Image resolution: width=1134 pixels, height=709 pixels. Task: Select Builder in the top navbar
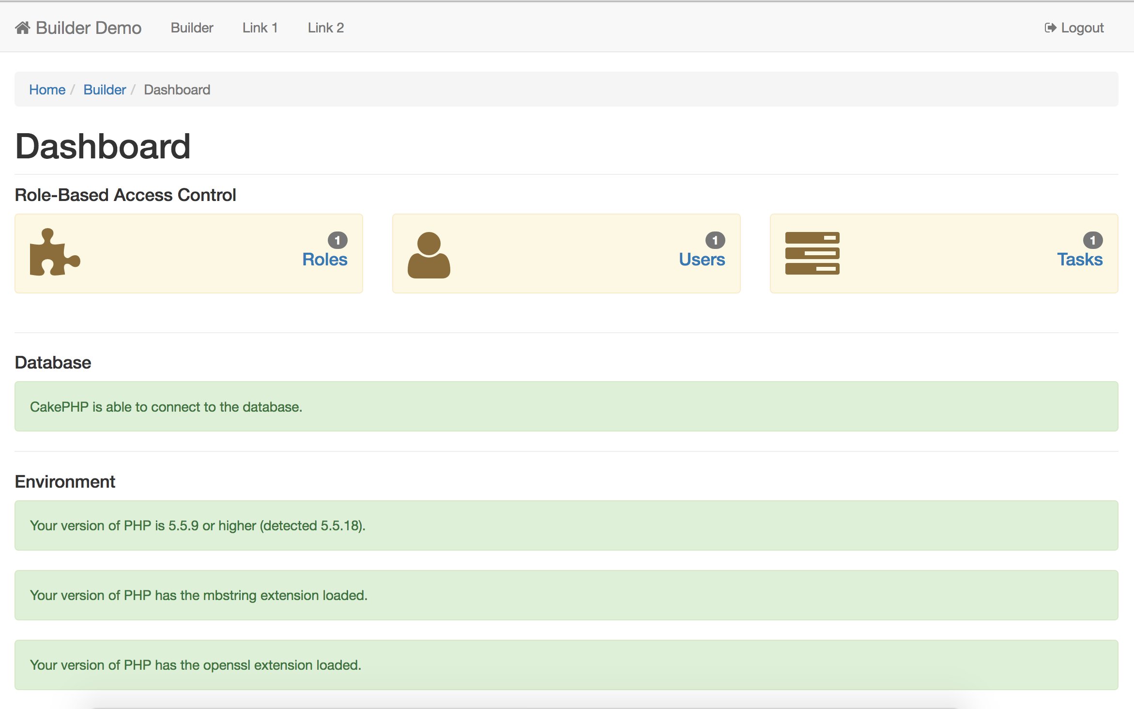click(x=192, y=28)
